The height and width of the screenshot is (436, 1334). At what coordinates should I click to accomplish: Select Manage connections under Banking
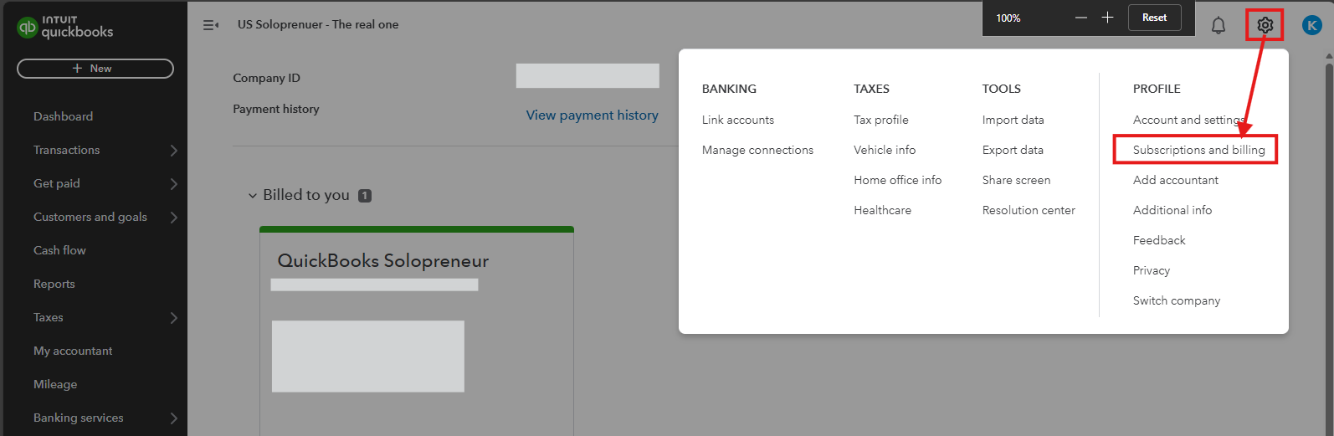coord(757,150)
